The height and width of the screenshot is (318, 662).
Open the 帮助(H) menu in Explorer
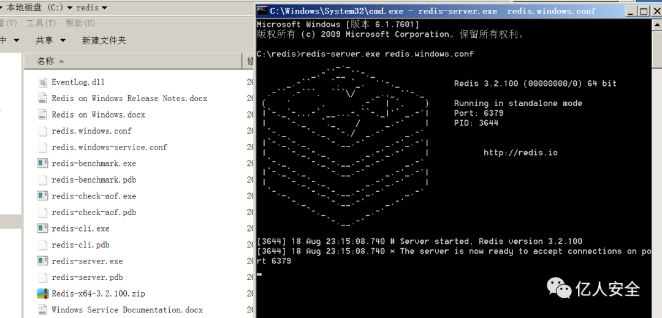point(80,23)
